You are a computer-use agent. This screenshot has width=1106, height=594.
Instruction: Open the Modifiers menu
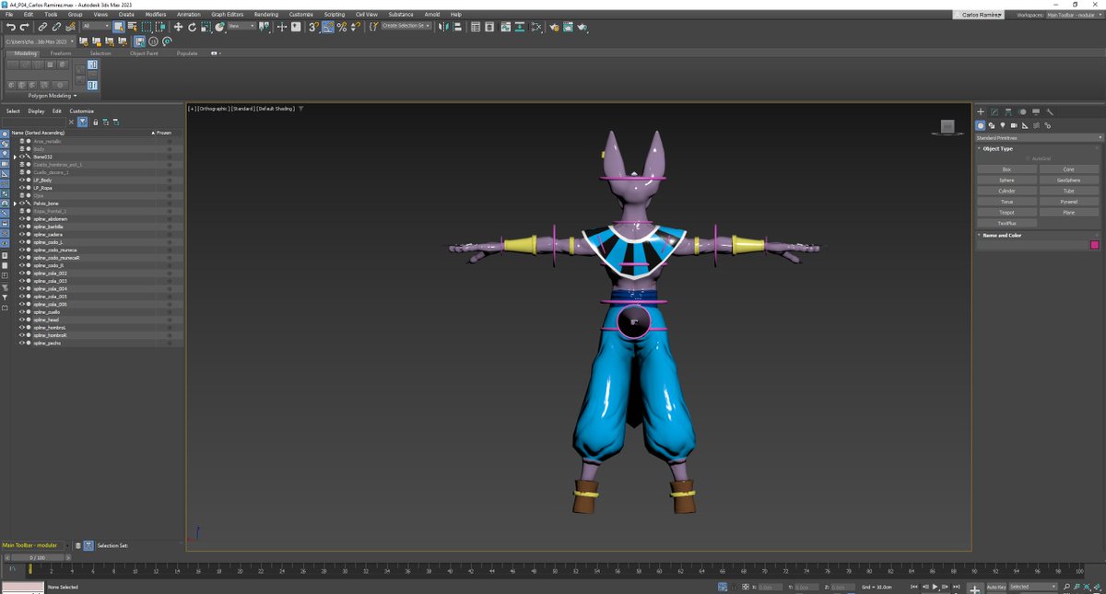coord(156,15)
